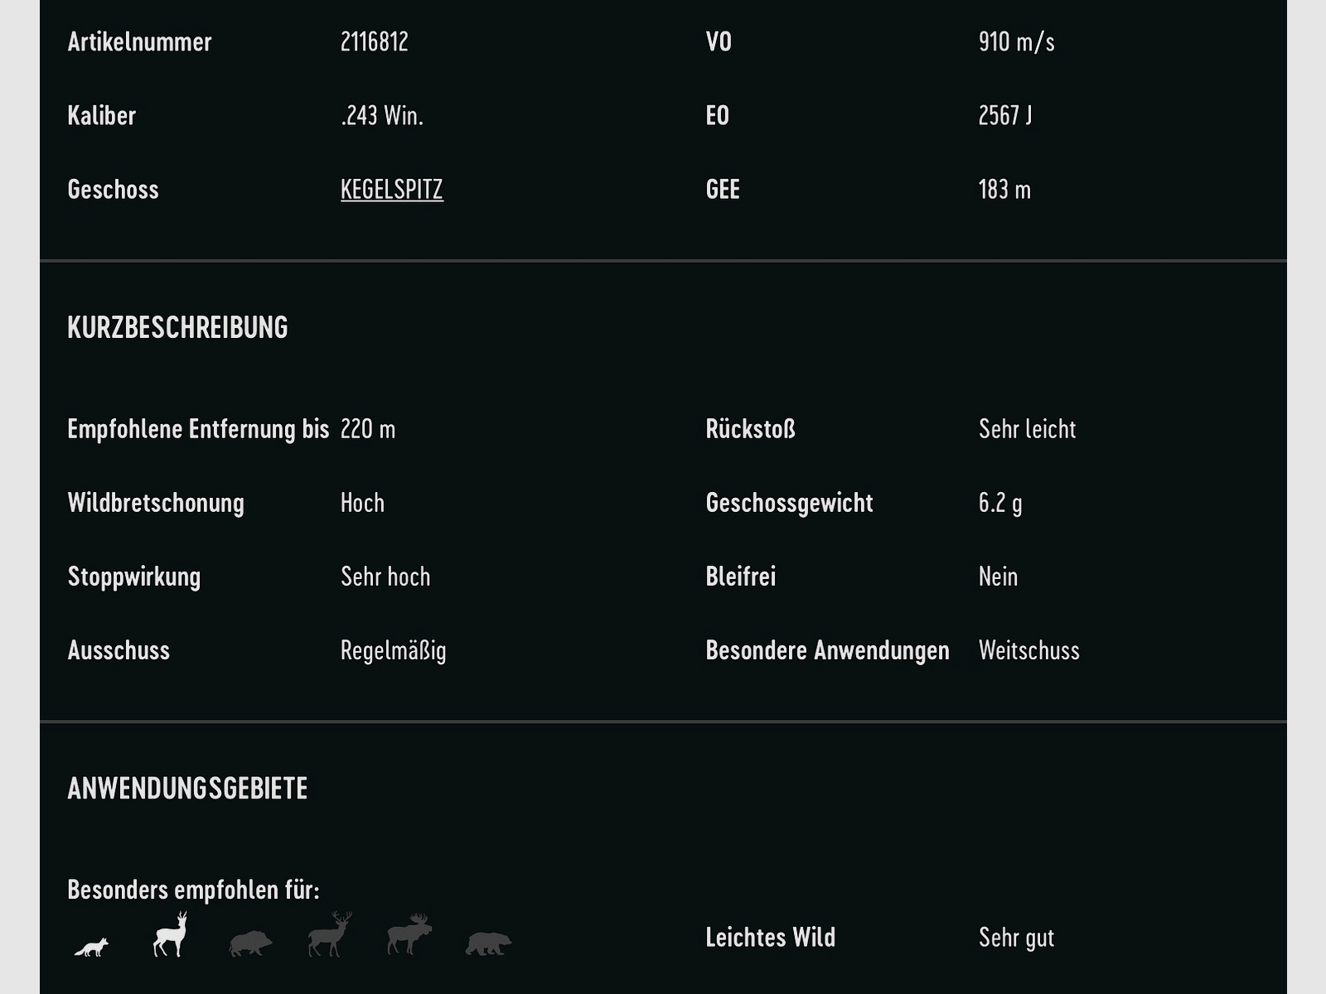The height and width of the screenshot is (994, 1326).
Task: Select the Anwendungsgebiete section header
Action: click(187, 788)
